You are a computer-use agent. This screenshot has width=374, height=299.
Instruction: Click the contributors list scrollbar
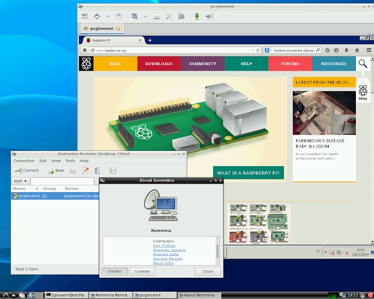click(x=218, y=251)
